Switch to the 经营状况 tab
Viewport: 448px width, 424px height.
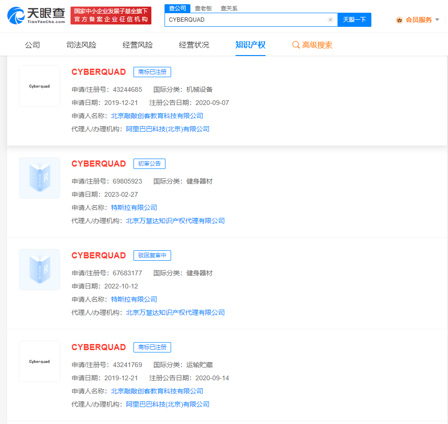[x=194, y=45]
